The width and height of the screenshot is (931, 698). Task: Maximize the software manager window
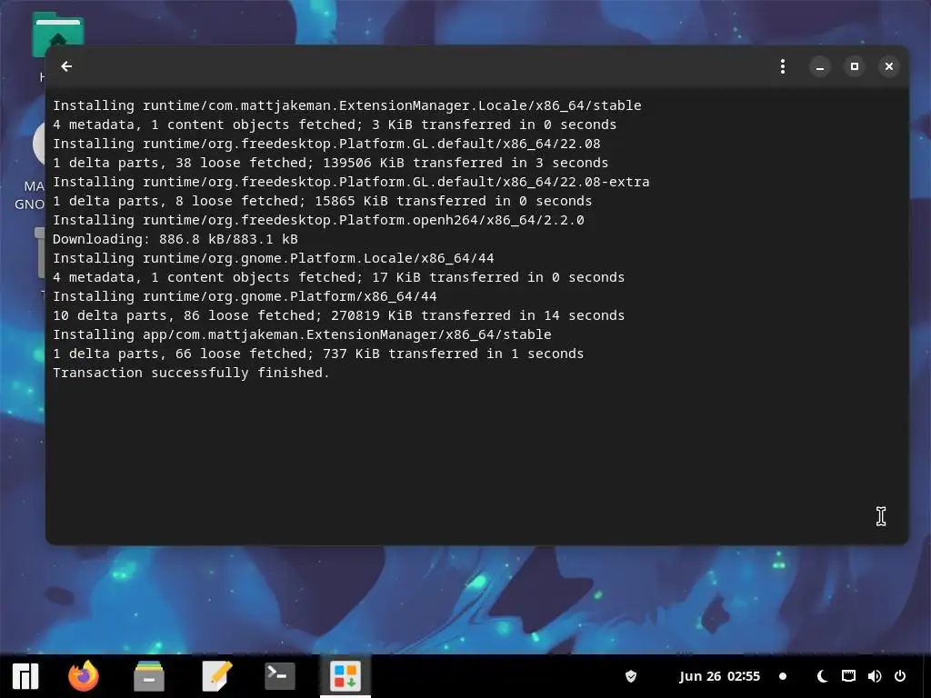coord(855,66)
